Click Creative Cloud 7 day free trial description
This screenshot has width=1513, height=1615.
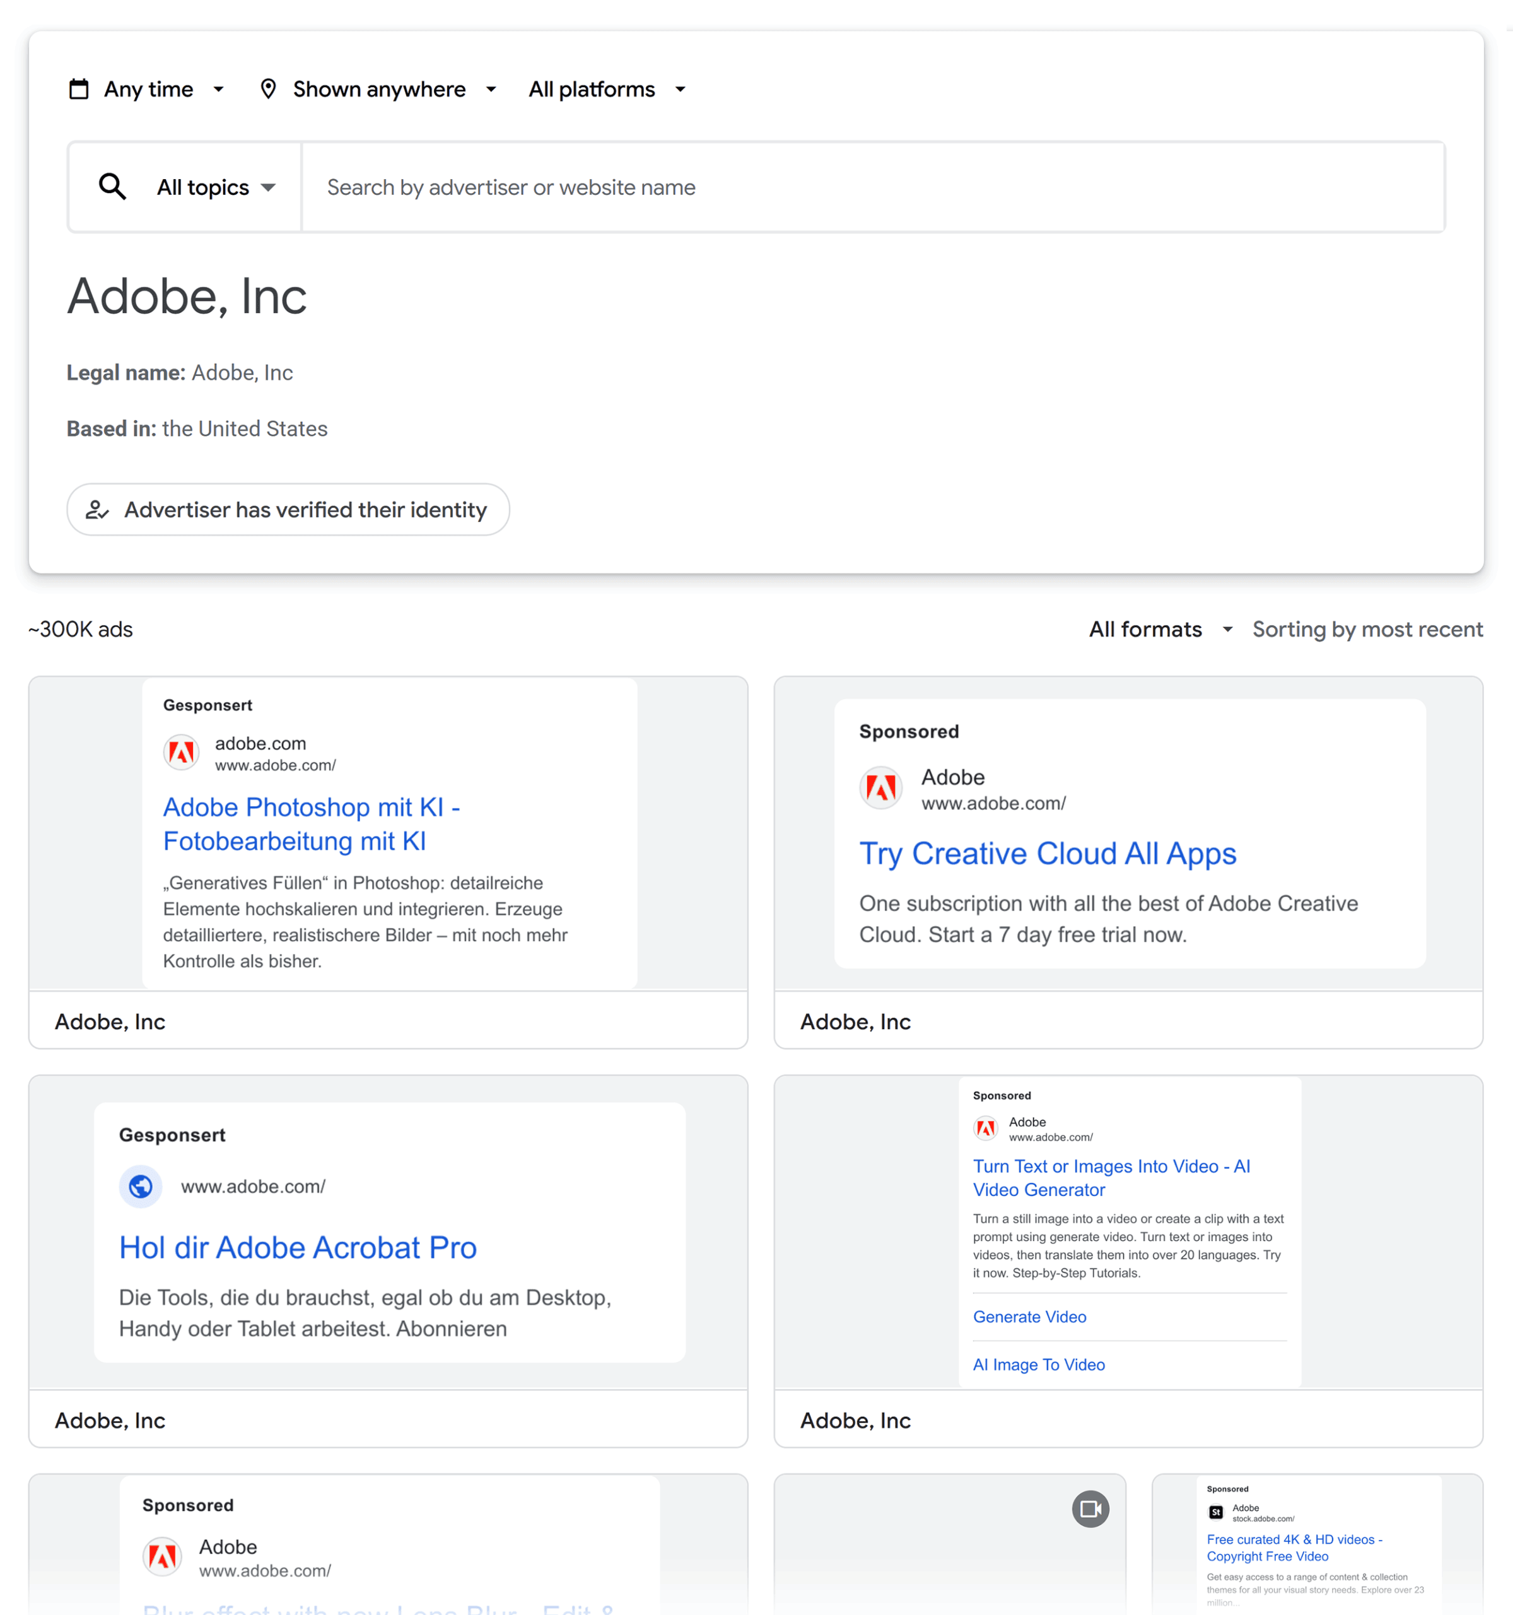click(x=1109, y=919)
